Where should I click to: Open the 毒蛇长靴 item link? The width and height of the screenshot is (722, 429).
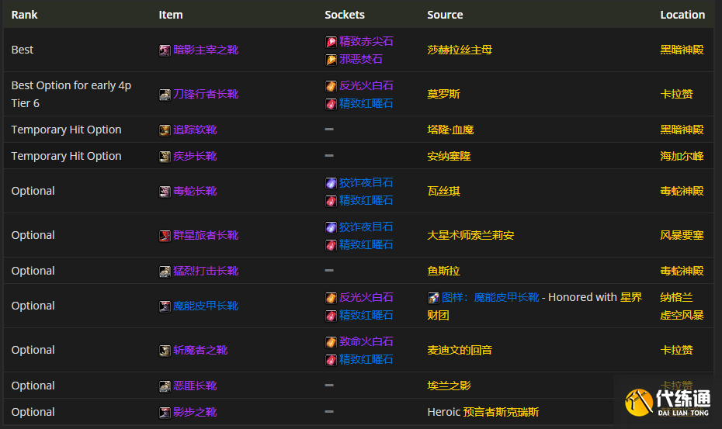coord(195,191)
